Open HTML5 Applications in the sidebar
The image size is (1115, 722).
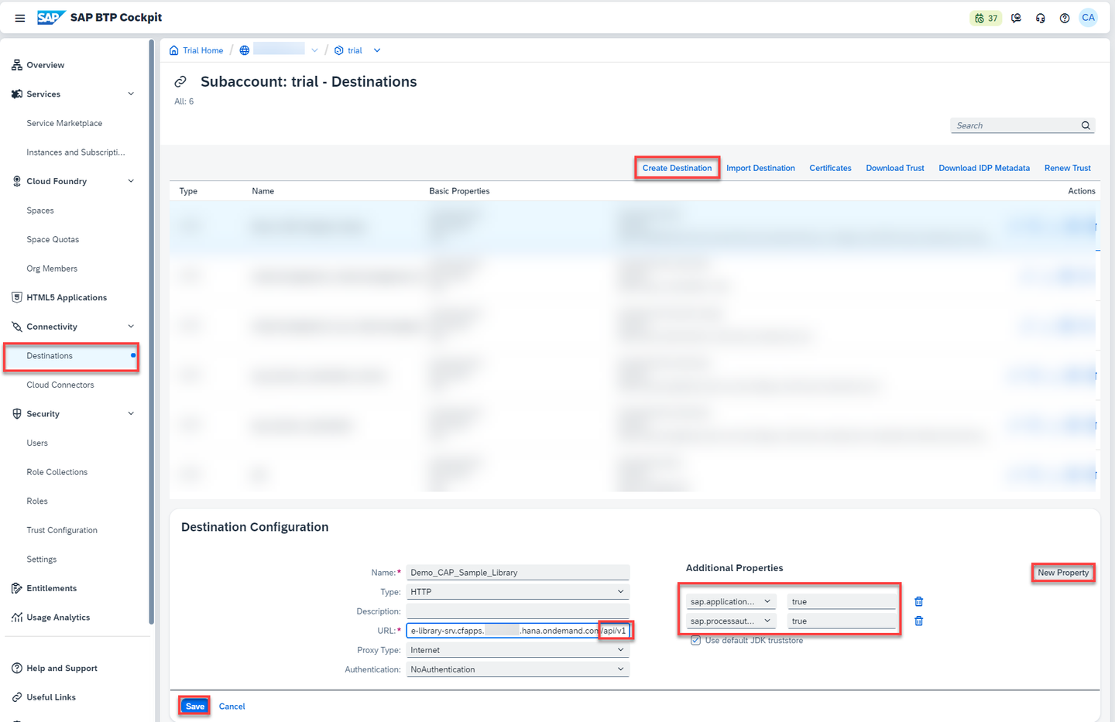tap(67, 297)
